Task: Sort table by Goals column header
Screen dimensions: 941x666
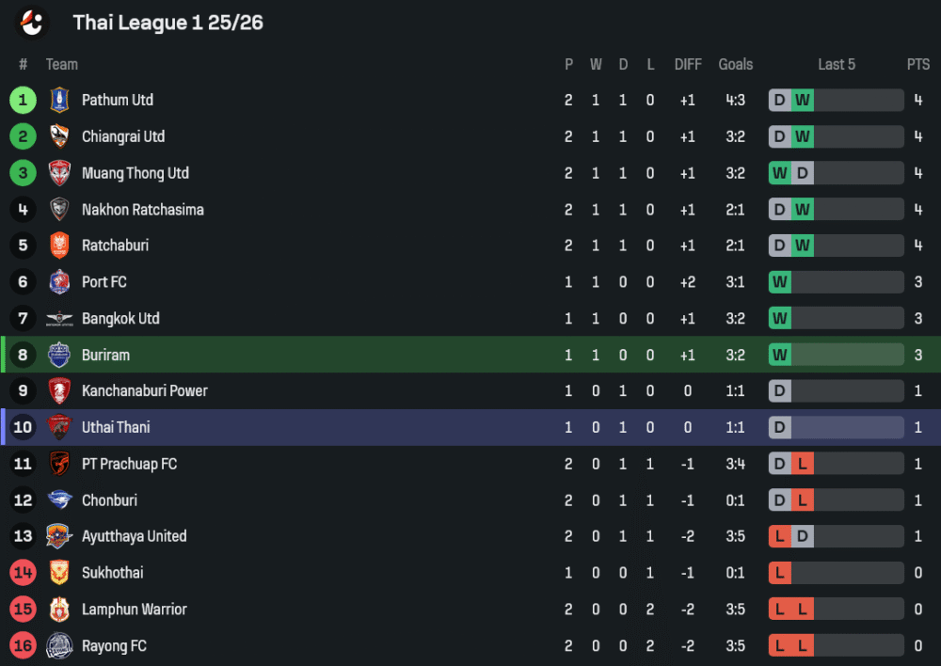Action: point(735,65)
